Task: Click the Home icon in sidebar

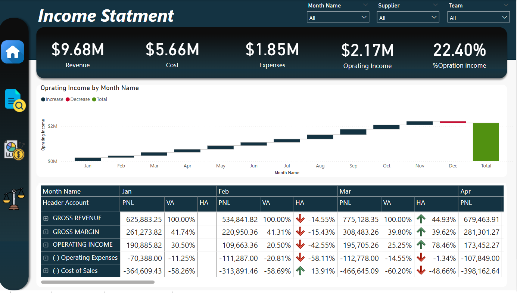Action: click(13, 52)
